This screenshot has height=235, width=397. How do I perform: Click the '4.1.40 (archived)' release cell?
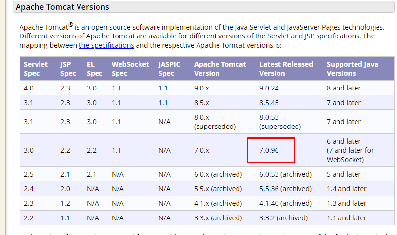285,204
